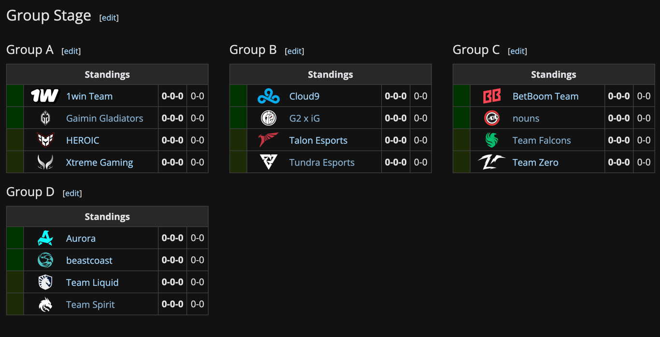The image size is (660, 337).
Task: Click the 1win Team 0-0-0 record
Action: click(x=172, y=96)
